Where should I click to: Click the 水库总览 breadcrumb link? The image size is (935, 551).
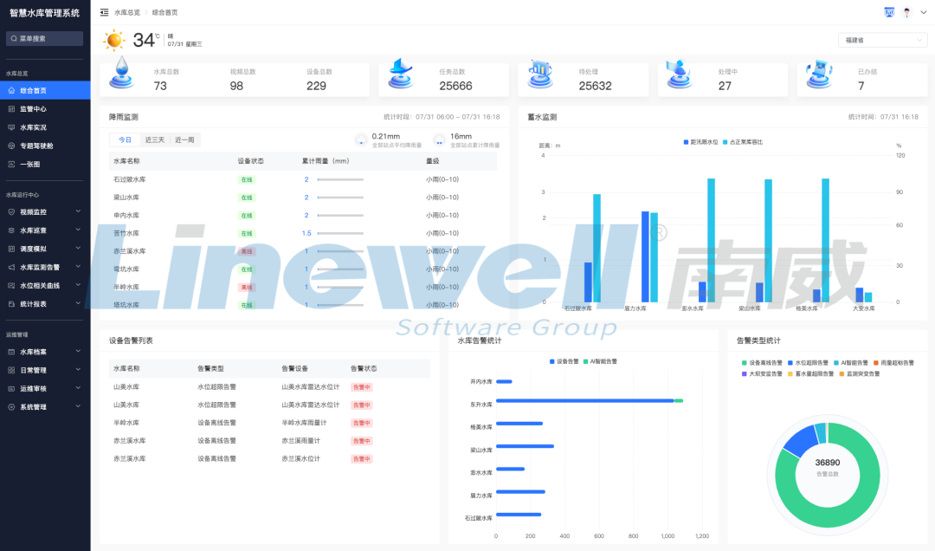pos(126,12)
